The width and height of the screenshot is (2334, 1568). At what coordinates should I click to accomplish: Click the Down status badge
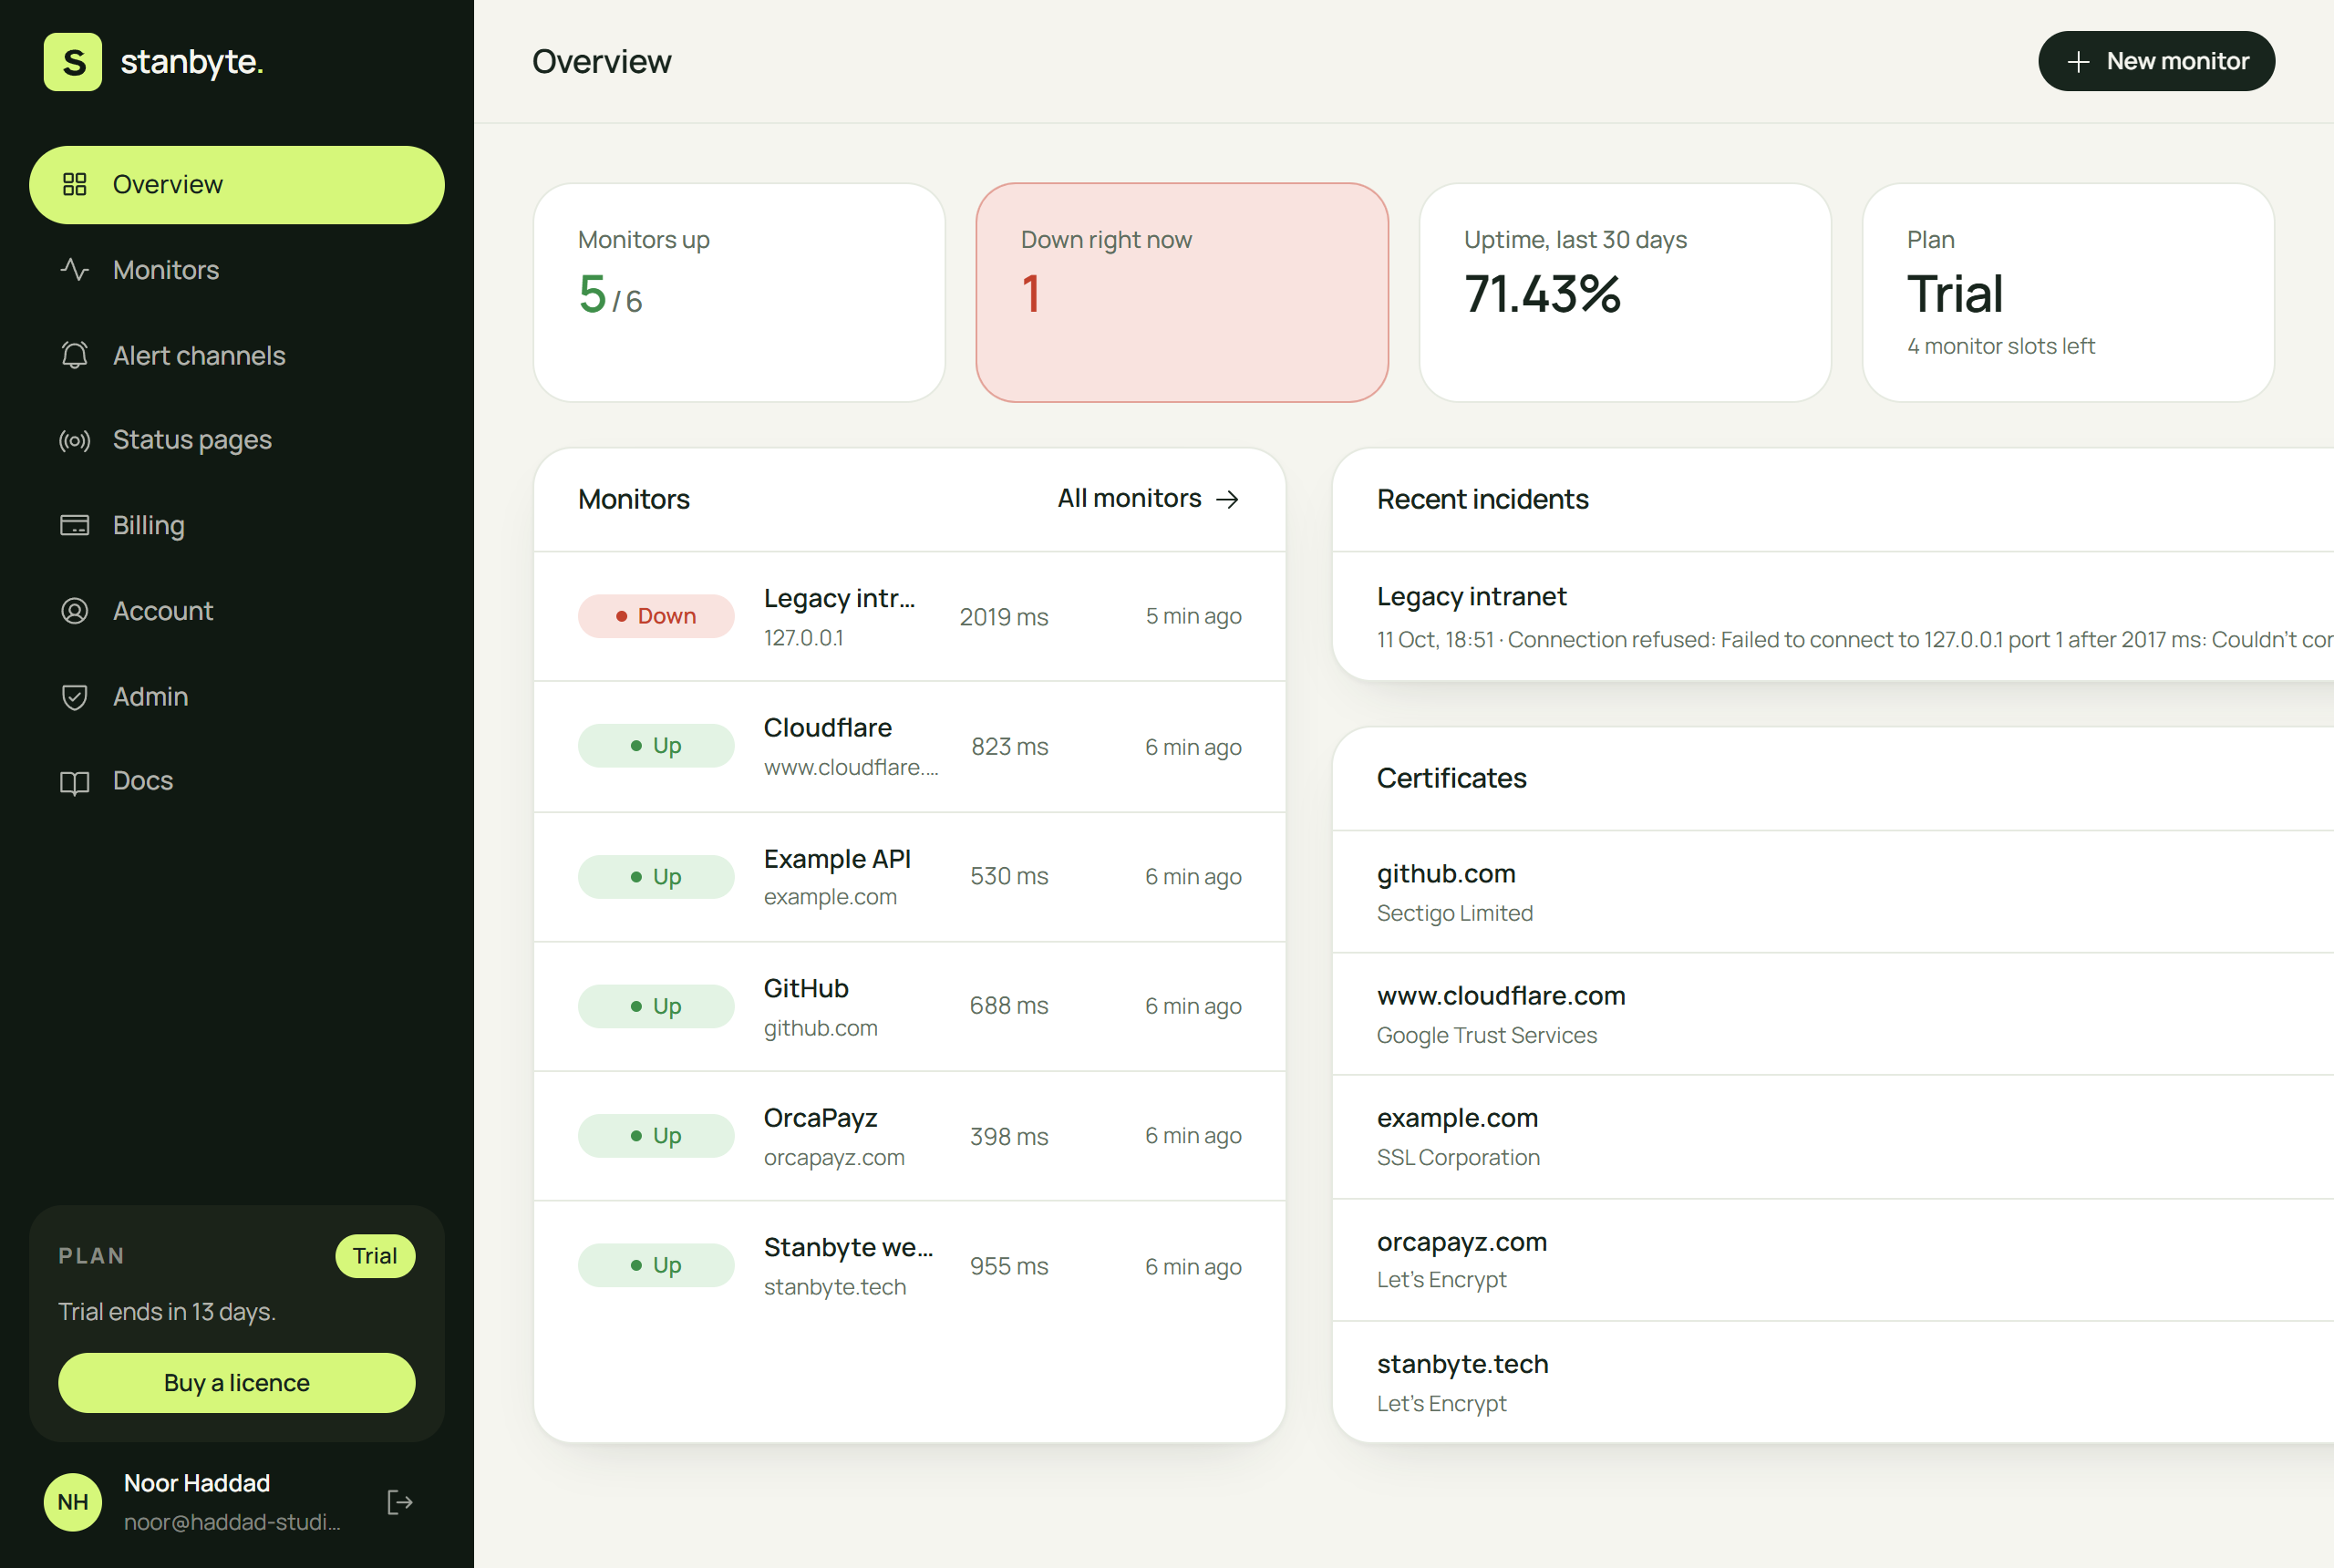coord(656,616)
